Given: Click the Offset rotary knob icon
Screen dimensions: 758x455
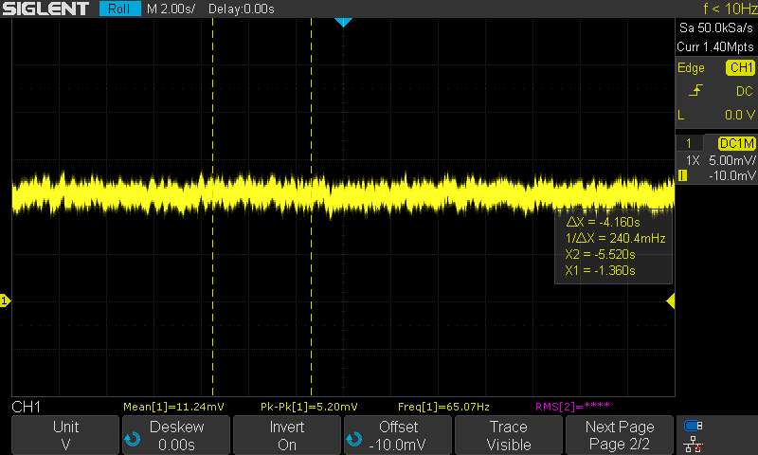Looking at the screenshot, I should pyautogui.click(x=353, y=439).
